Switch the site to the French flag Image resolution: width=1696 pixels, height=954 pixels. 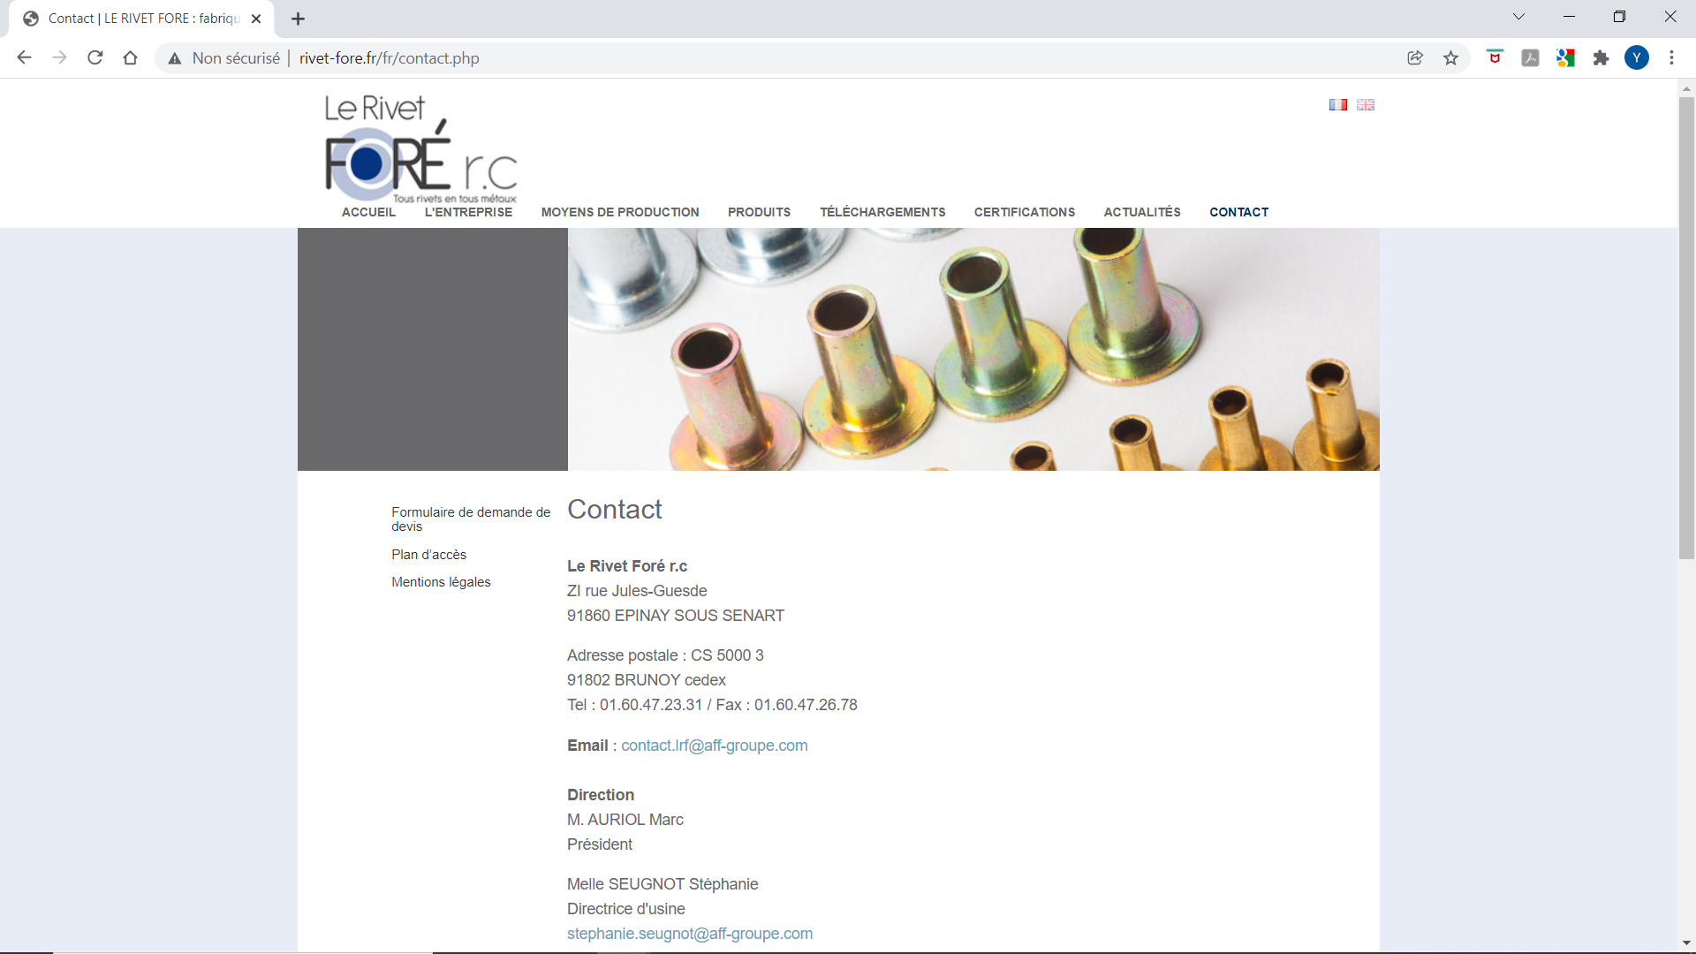coord(1337,105)
